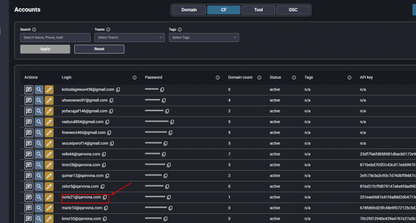Copy password of marix10@qarvona.com
Viewport: 416px width, 223px height.
click(x=170, y=208)
